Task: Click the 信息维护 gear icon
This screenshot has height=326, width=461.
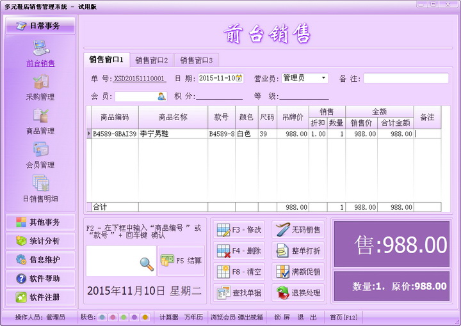Action: coord(21,260)
